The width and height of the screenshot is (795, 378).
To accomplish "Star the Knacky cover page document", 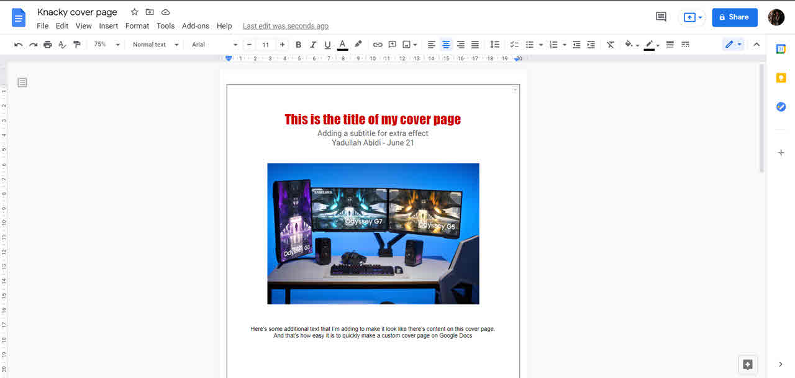I will tap(134, 12).
